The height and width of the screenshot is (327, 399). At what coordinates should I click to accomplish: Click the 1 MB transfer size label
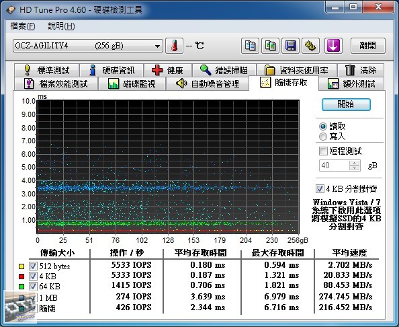pos(48,297)
